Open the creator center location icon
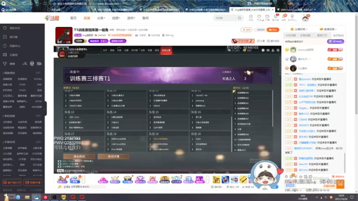This screenshot has width=358, height=201. point(292,17)
